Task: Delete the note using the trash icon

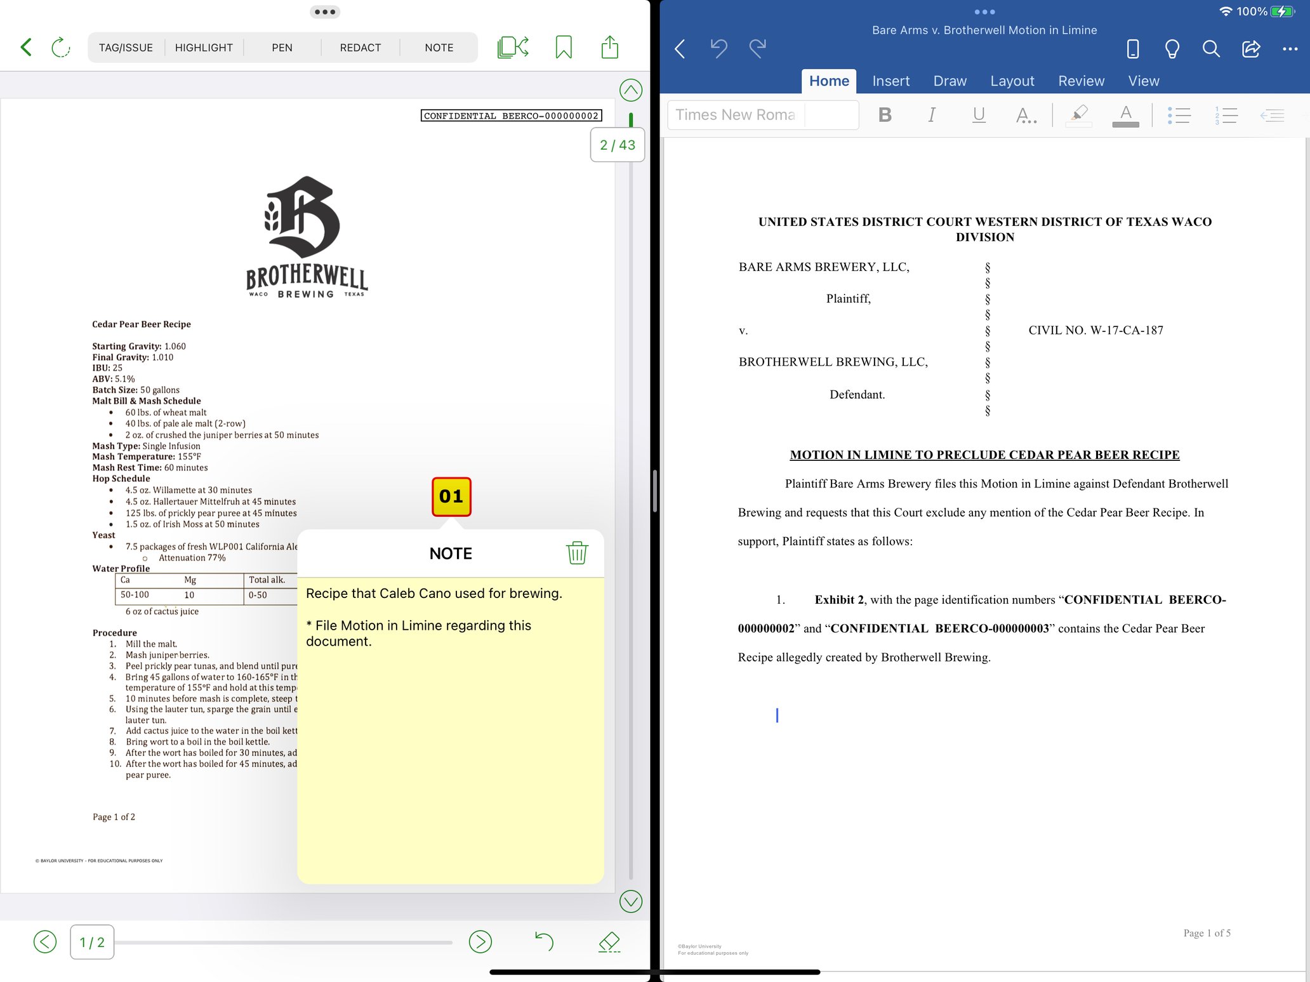Action: pos(577,553)
